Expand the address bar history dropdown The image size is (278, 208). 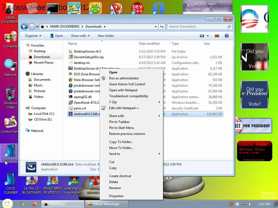point(156,27)
